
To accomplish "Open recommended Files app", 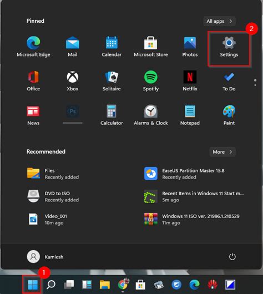I will point(53,174).
